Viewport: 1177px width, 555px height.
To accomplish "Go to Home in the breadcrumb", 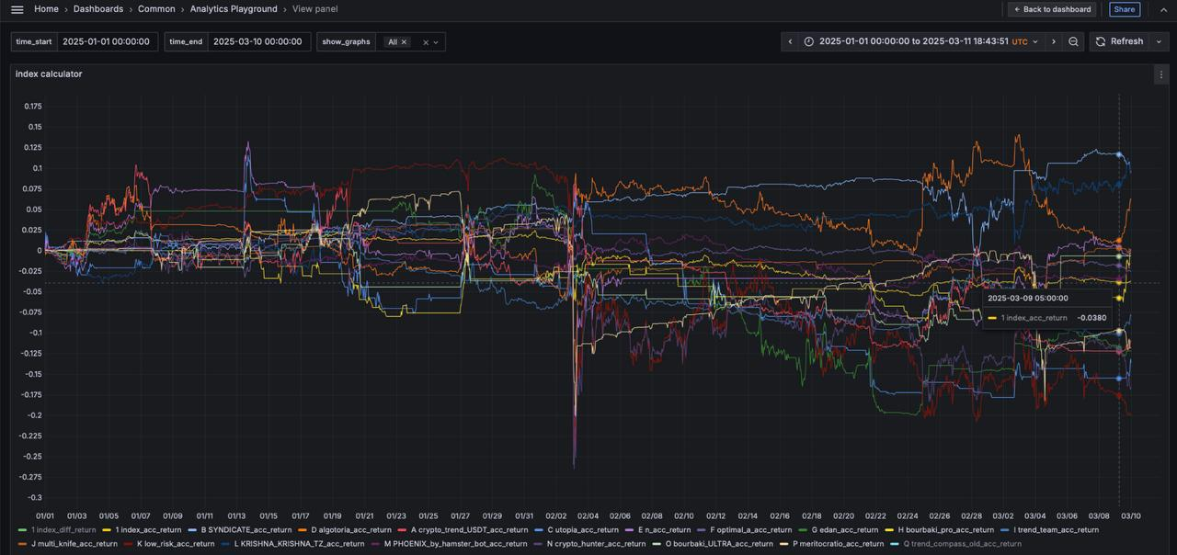I will pyautogui.click(x=46, y=9).
